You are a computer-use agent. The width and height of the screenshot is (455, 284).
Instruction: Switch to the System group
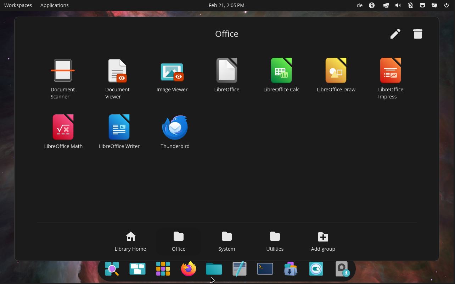(x=227, y=242)
